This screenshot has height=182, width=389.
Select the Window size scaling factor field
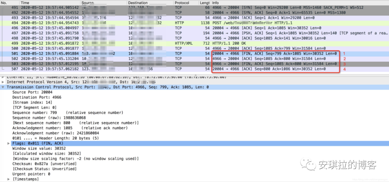coord(75,159)
